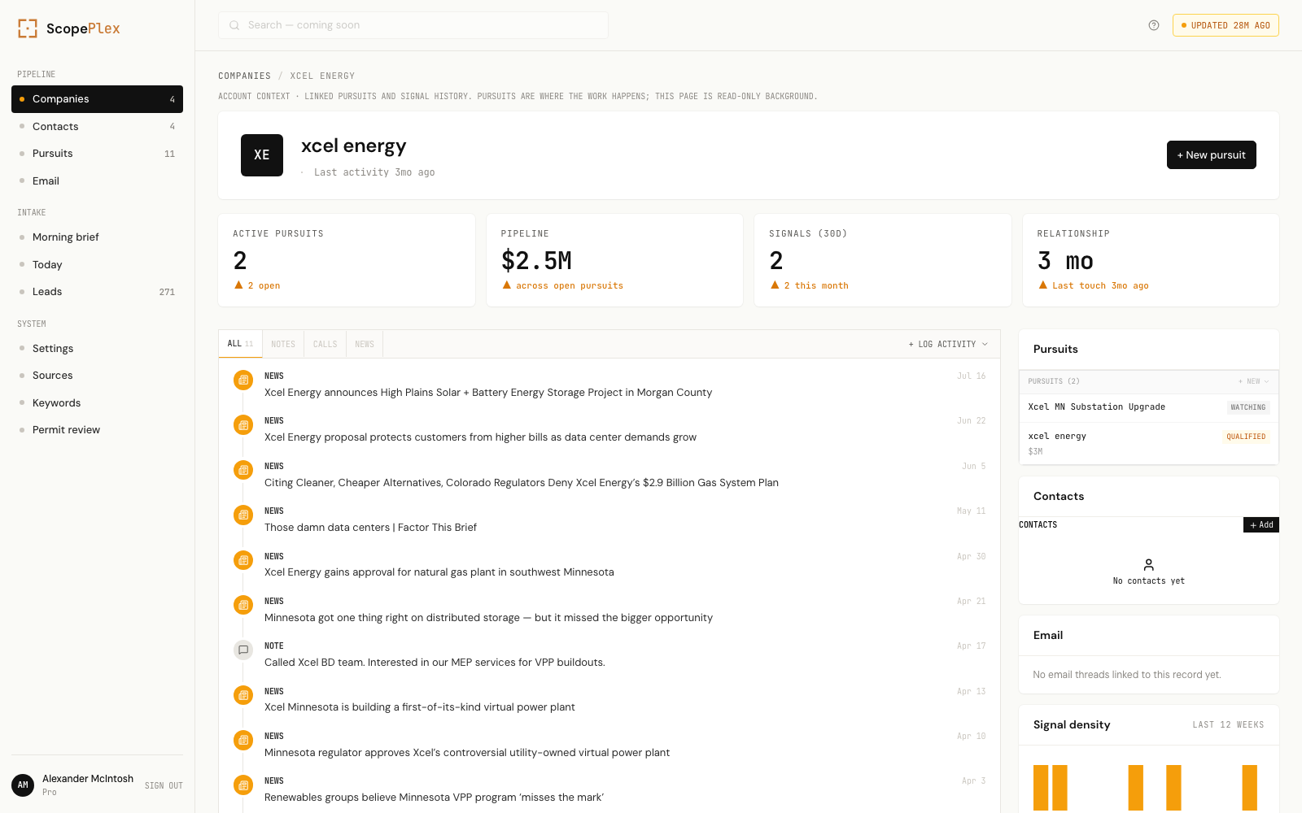Click news icon for Colorado Regulators item
This screenshot has width=1302, height=813.
(243, 470)
